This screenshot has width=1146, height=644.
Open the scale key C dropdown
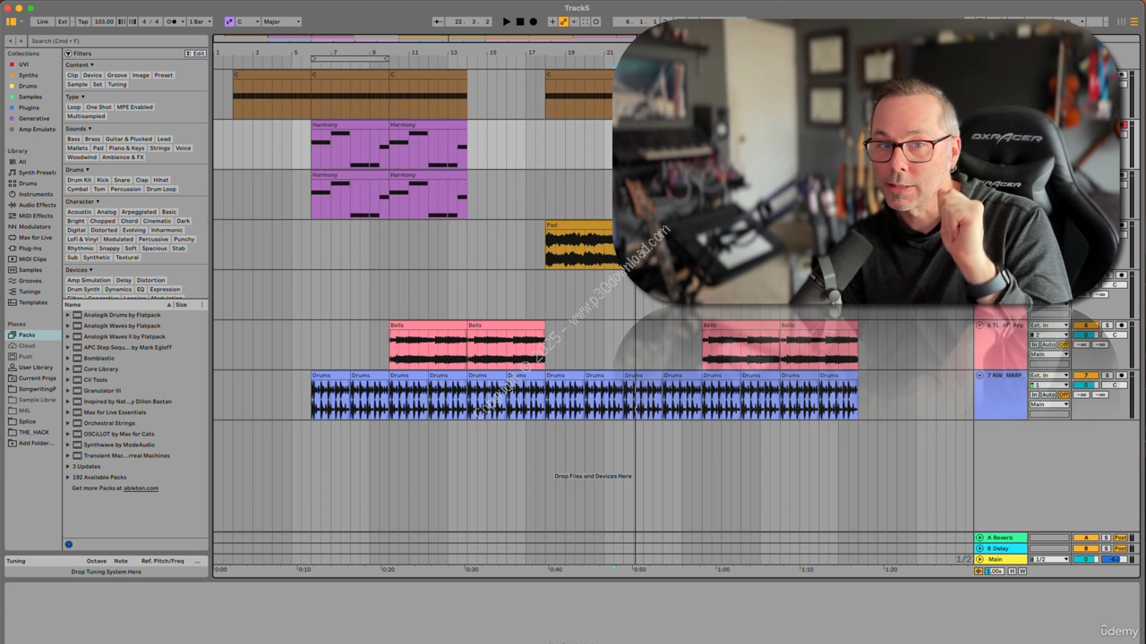click(247, 21)
